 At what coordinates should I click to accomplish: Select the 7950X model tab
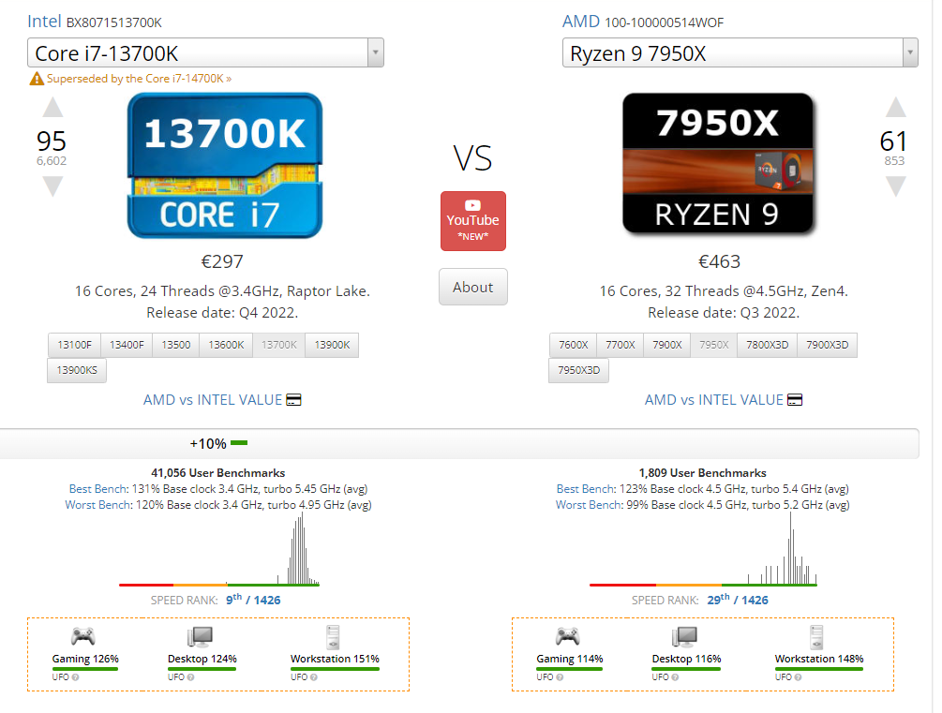tap(713, 345)
